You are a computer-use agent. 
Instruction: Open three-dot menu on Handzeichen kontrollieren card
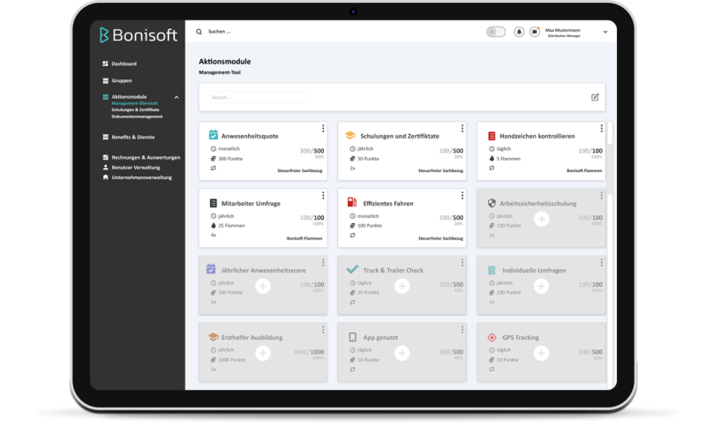(601, 129)
